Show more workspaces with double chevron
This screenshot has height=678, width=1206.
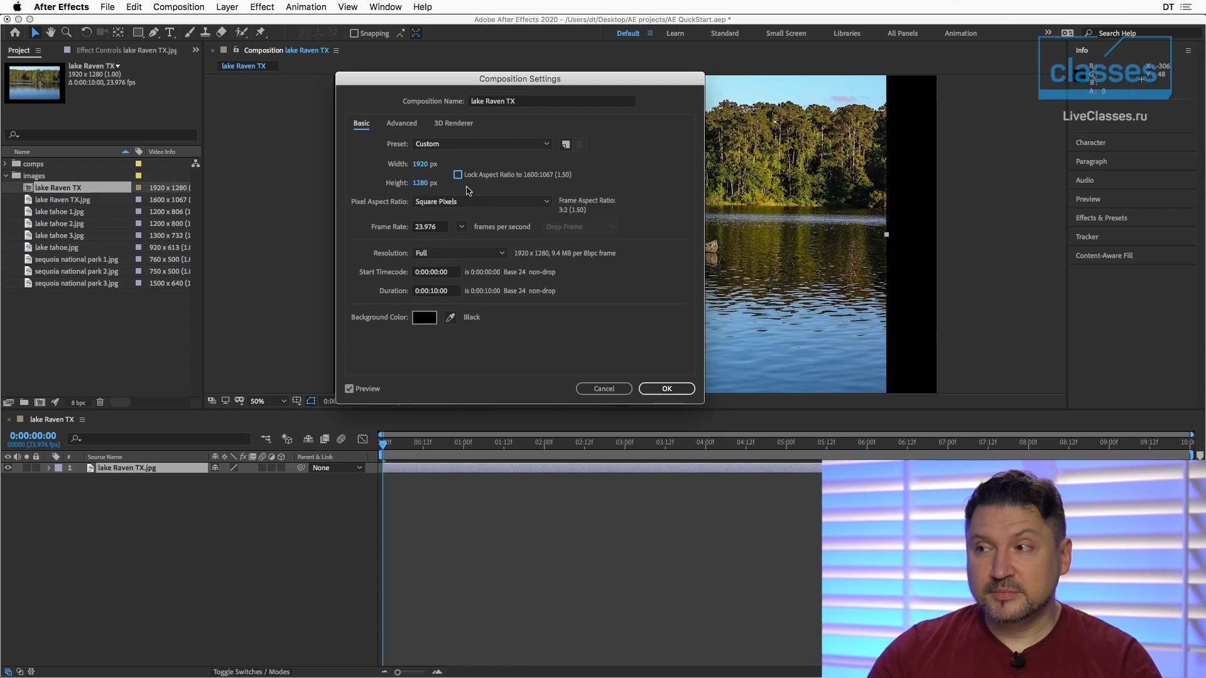(1048, 33)
